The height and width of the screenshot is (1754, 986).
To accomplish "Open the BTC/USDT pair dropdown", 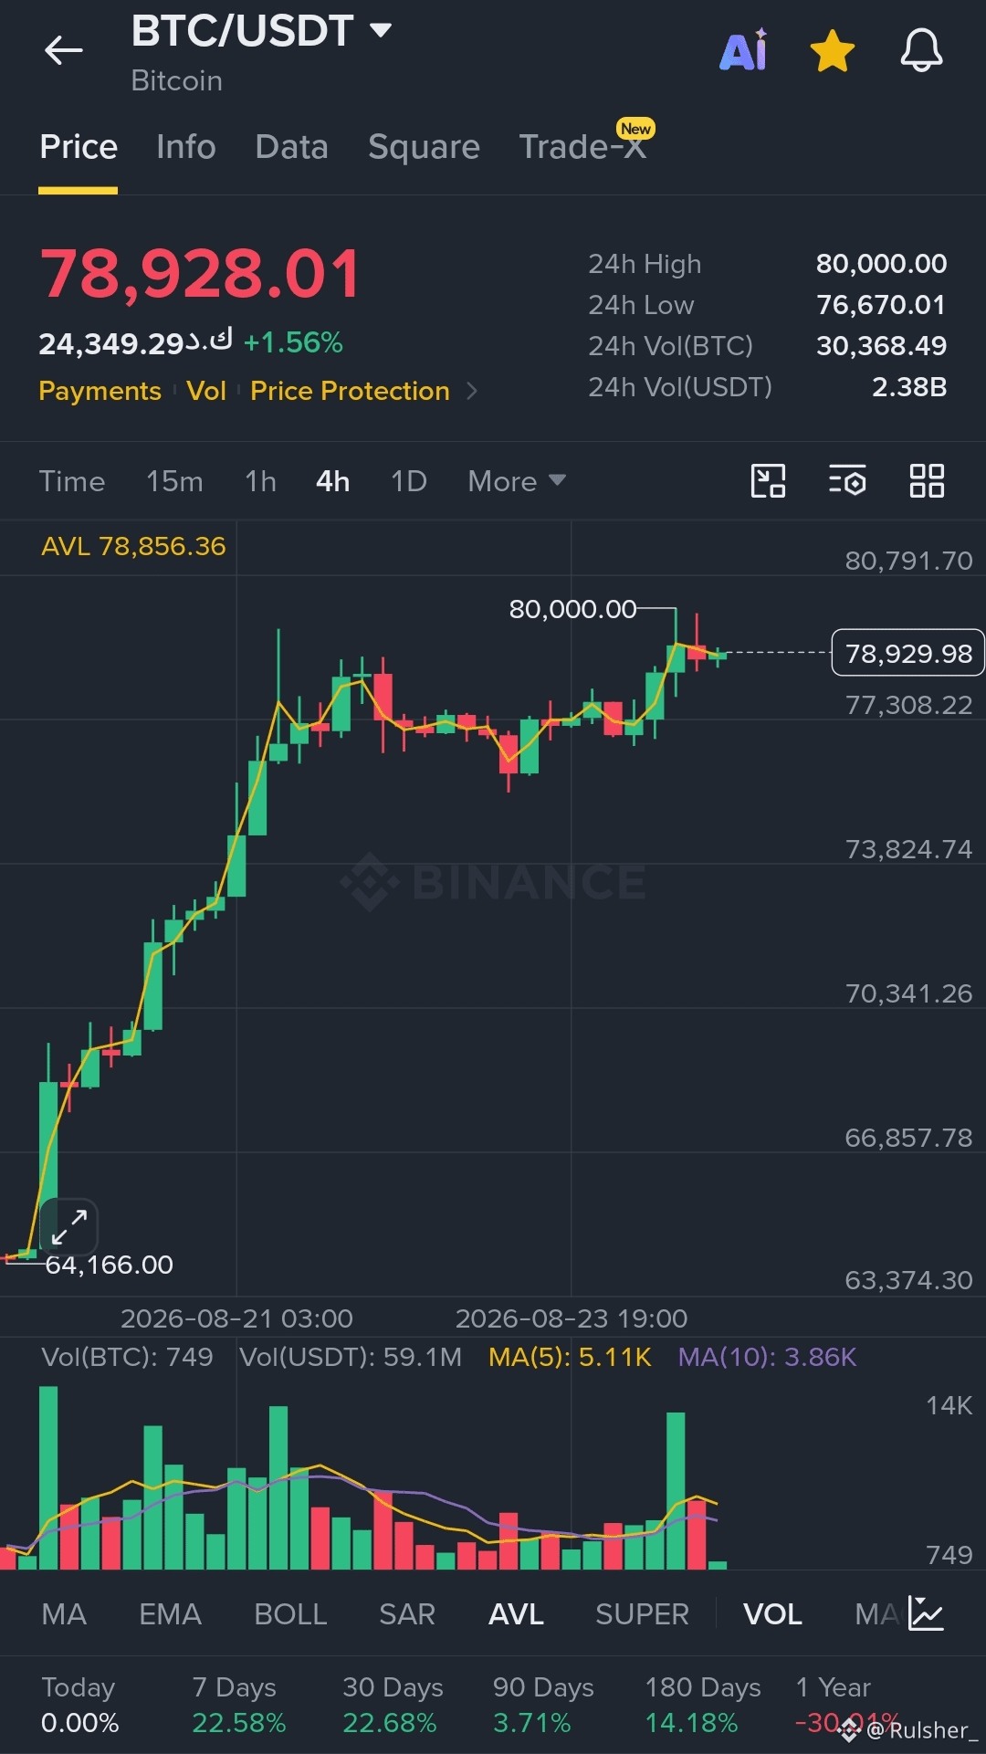I will 261,31.
